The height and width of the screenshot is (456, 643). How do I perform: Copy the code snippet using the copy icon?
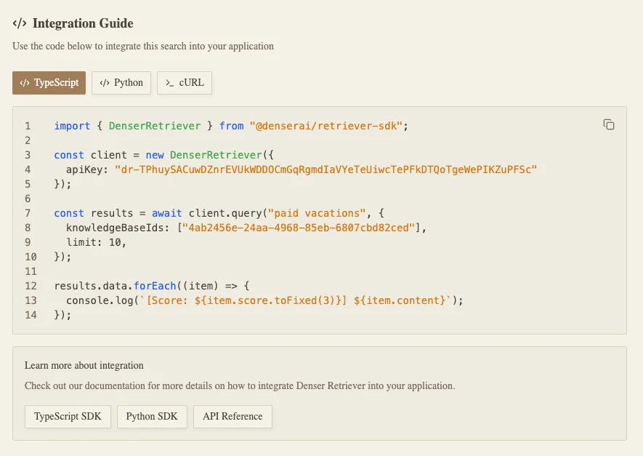[x=609, y=124]
